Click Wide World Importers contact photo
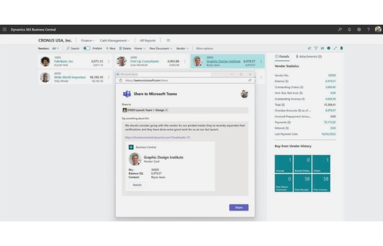Screen dimensions: 383x246 pos(45,78)
